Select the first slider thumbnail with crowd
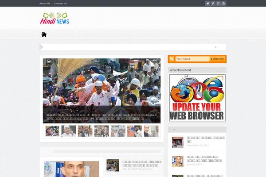The width and height of the screenshot is (266, 177). pyautogui.click(x=52, y=131)
